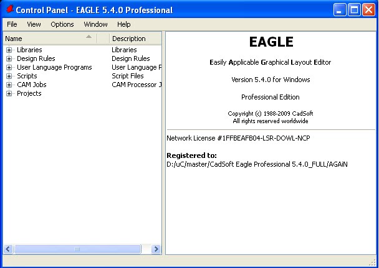
Task: Expand the Design Rules tree node
Action: [9, 58]
